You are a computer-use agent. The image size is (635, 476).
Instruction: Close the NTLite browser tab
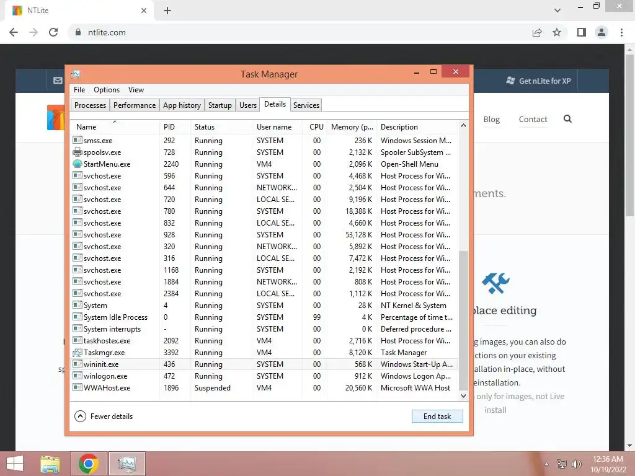coord(144,11)
